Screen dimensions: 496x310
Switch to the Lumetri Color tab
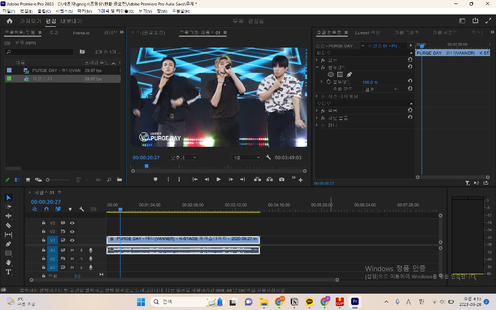coord(367,33)
